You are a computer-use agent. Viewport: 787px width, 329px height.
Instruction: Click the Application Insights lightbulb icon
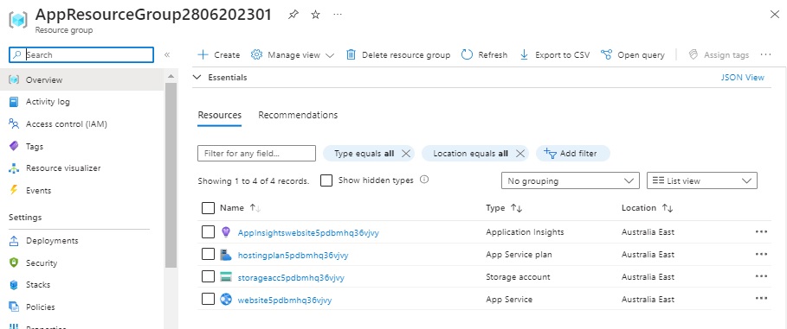pyautogui.click(x=225, y=231)
